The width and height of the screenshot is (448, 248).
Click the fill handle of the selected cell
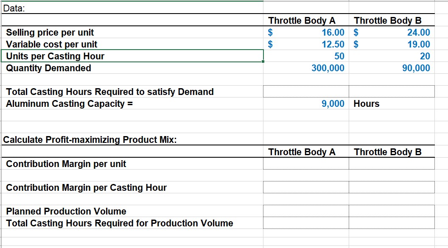[x=264, y=61]
